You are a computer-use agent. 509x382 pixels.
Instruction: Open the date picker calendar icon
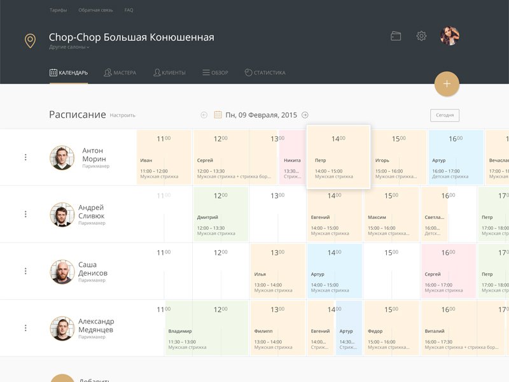click(x=218, y=115)
